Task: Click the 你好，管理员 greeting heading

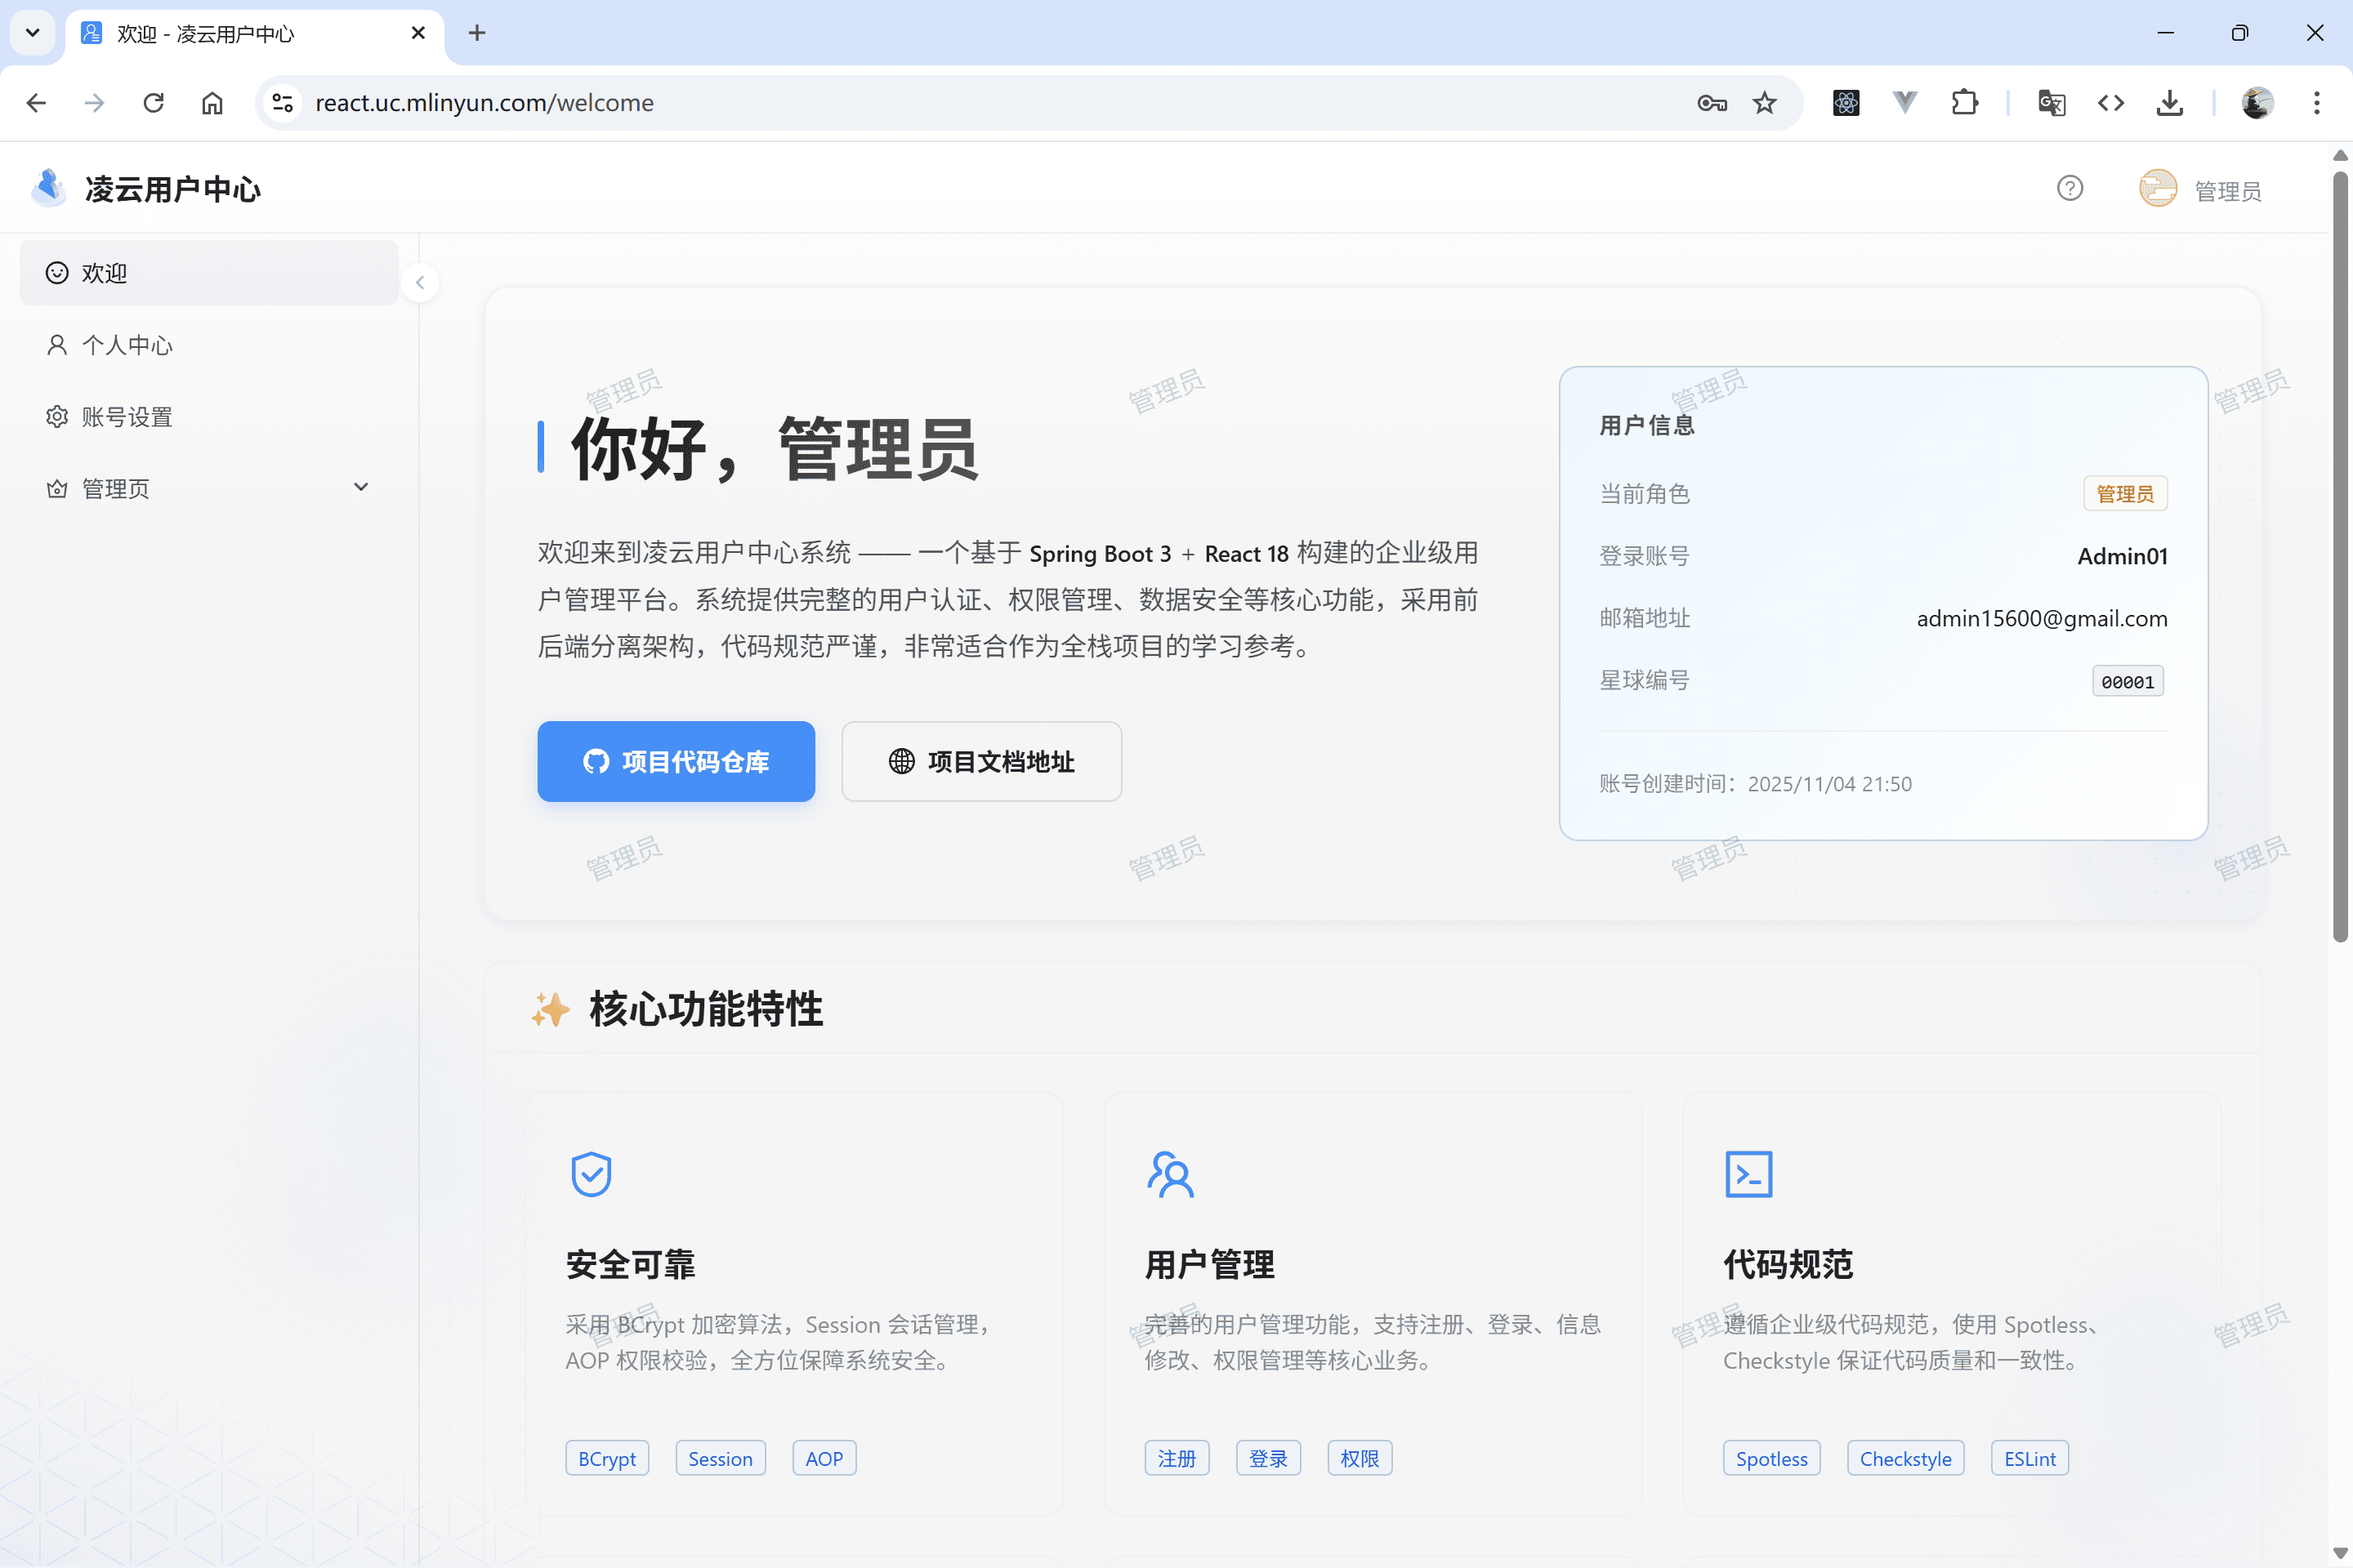Action: click(775, 448)
